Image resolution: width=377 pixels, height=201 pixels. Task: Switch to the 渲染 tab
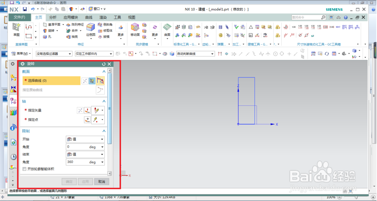click(103, 17)
